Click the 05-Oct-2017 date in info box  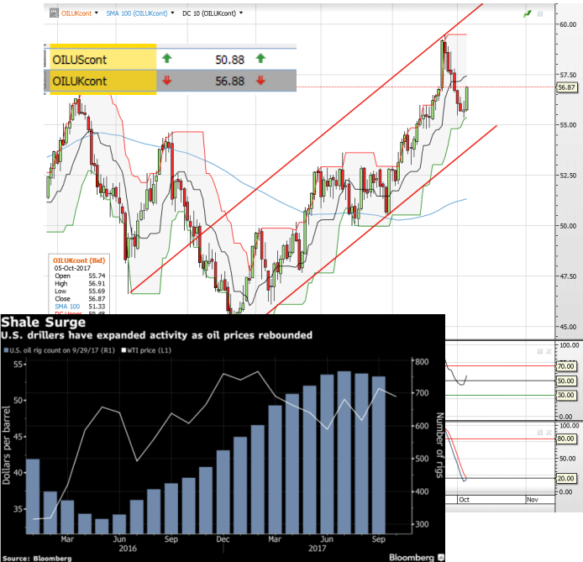(x=72, y=268)
